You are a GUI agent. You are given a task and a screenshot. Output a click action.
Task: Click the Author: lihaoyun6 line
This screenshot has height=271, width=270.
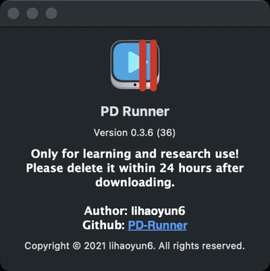[135, 211]
